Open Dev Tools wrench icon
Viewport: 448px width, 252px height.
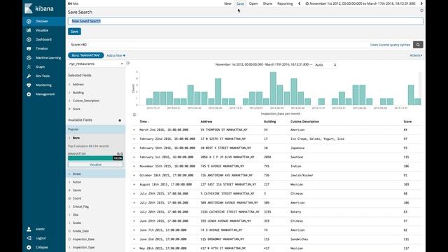click(x=29, y=76)
